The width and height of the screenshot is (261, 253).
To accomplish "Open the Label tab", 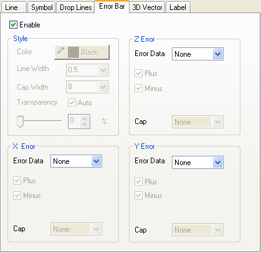I will click(178, 7).
